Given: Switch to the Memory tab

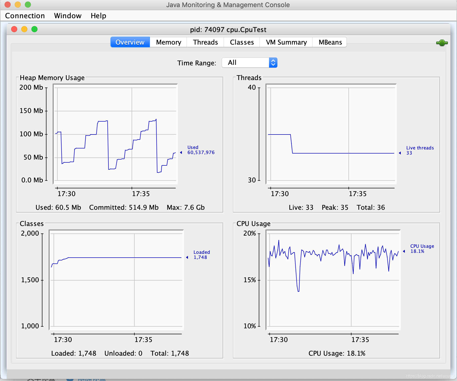Looking at the screenshot, I should tap(168, 42).
